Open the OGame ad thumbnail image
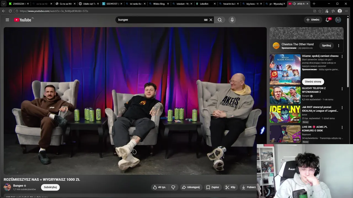This screenshot has width=353, height=198. coord(285,69)
